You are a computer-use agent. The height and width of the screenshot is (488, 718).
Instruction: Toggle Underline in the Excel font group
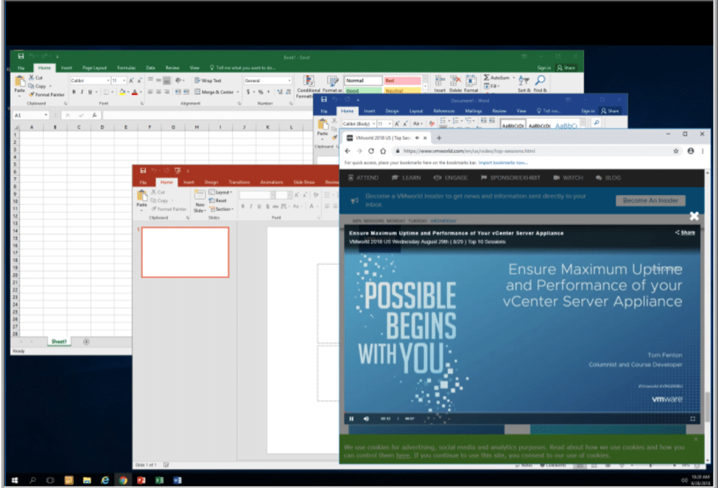coord(90,92)
